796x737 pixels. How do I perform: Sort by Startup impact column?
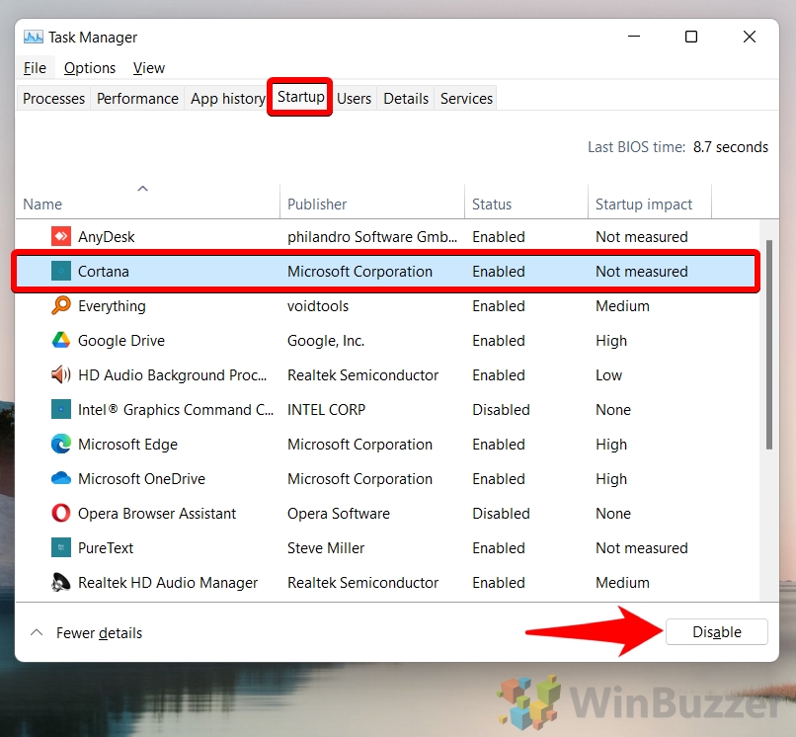point(644,205)
